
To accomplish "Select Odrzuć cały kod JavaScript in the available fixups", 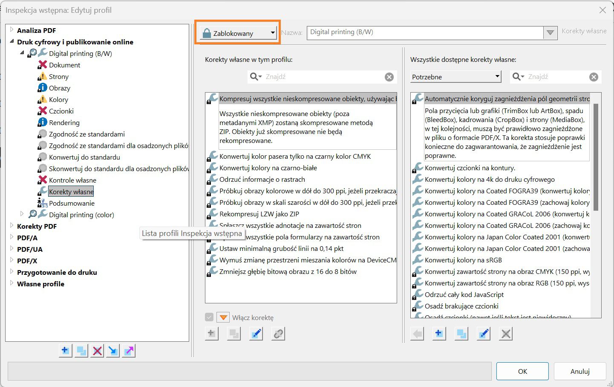I will (464, 294).
